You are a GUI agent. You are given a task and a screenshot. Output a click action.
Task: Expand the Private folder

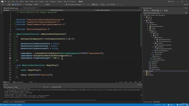point(151,34)
